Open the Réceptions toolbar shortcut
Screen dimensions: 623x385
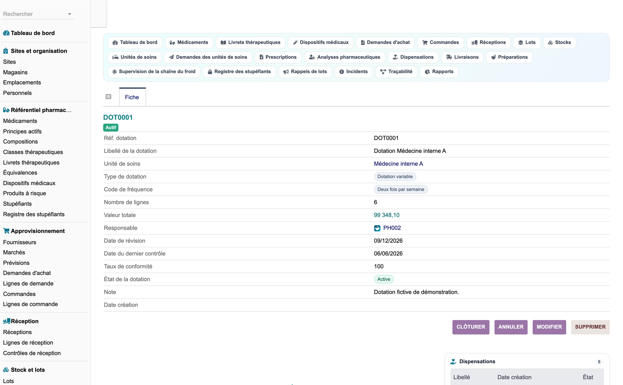point(489,43)
